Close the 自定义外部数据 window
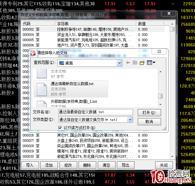 [169, 13]
